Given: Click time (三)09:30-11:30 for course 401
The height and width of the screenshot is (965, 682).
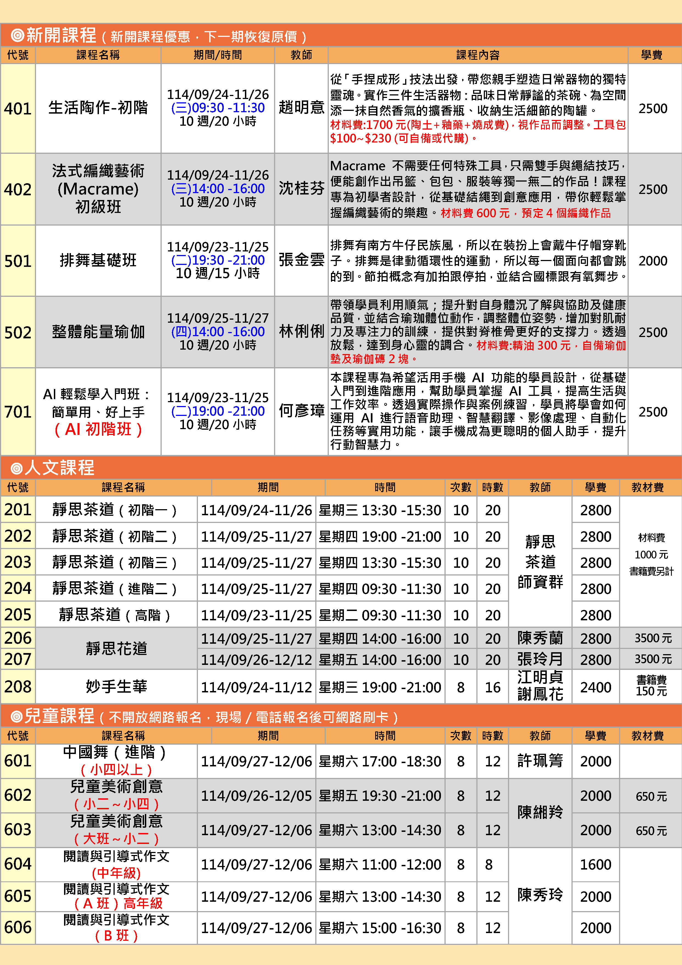Looking at the screenshot, I should [x=217, y=108].
